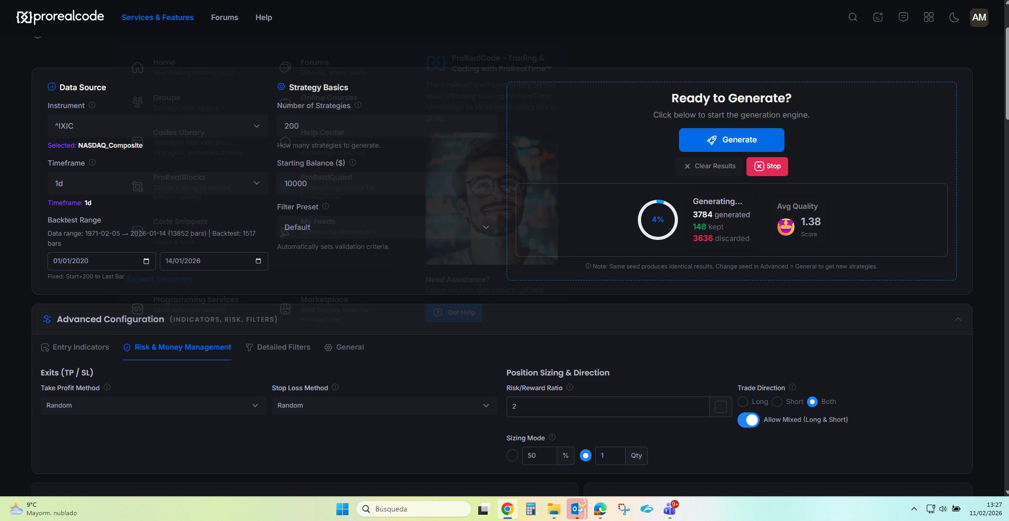1009x521 pixels.
Task: Toggle Allow Mixed (Long & Short) switch
Action: [749, 420]
